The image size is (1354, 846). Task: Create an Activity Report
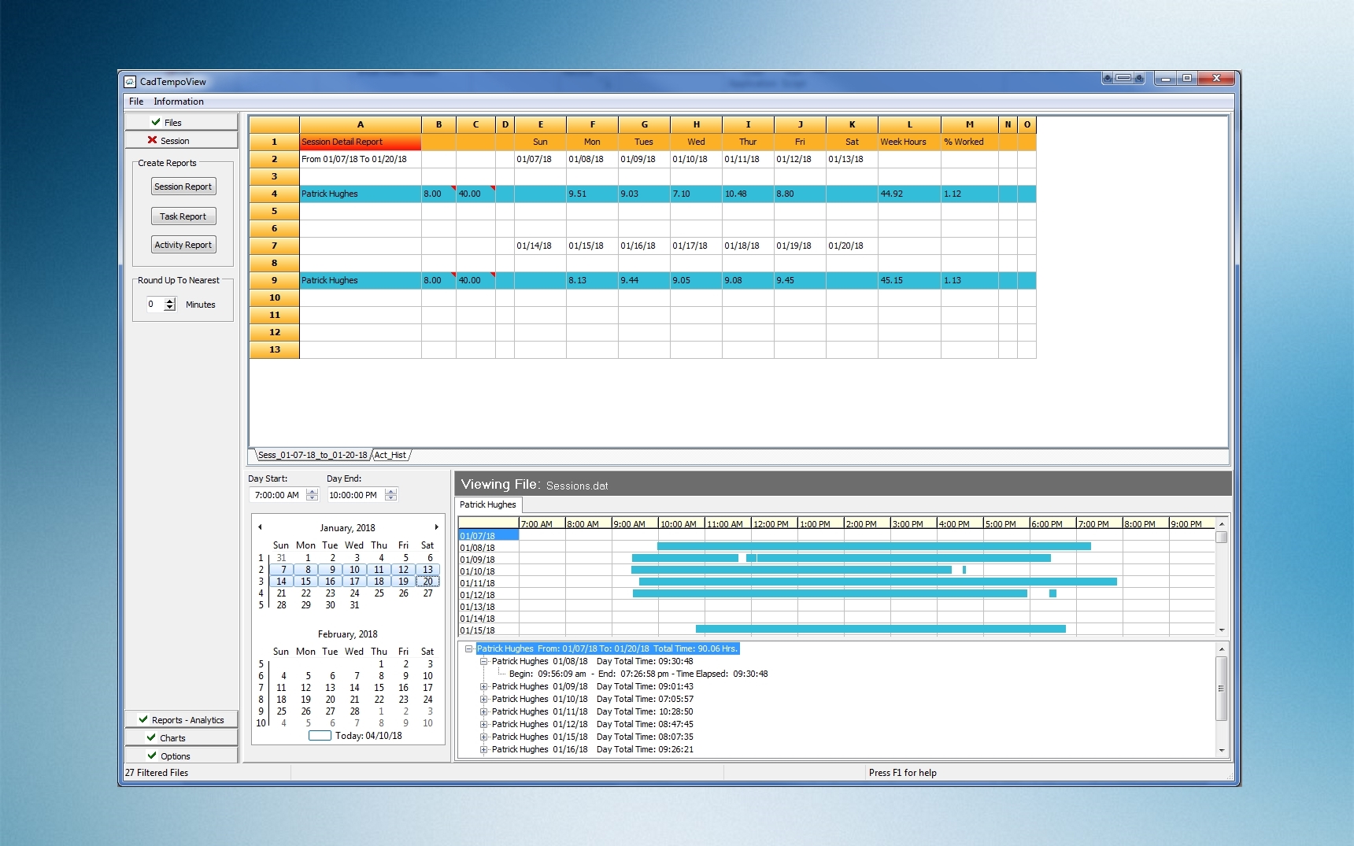tap(183, 245)
